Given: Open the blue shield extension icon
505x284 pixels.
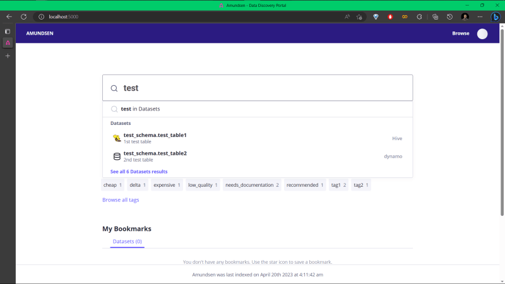Looking at the screenshot, I should pyautogui.click(x=376, y=17).
